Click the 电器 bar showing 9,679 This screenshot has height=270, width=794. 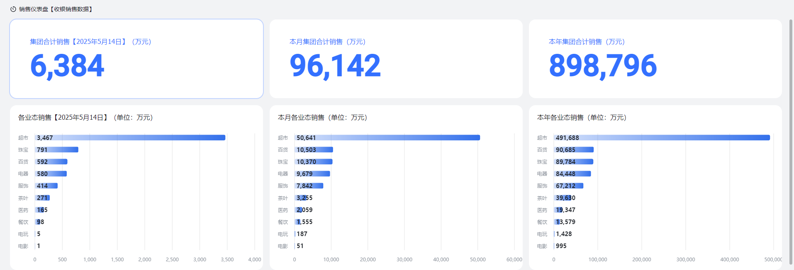[312, 174]
